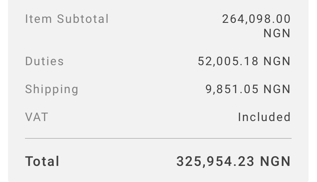Click NGN in the Total row

tap(275, 161)
